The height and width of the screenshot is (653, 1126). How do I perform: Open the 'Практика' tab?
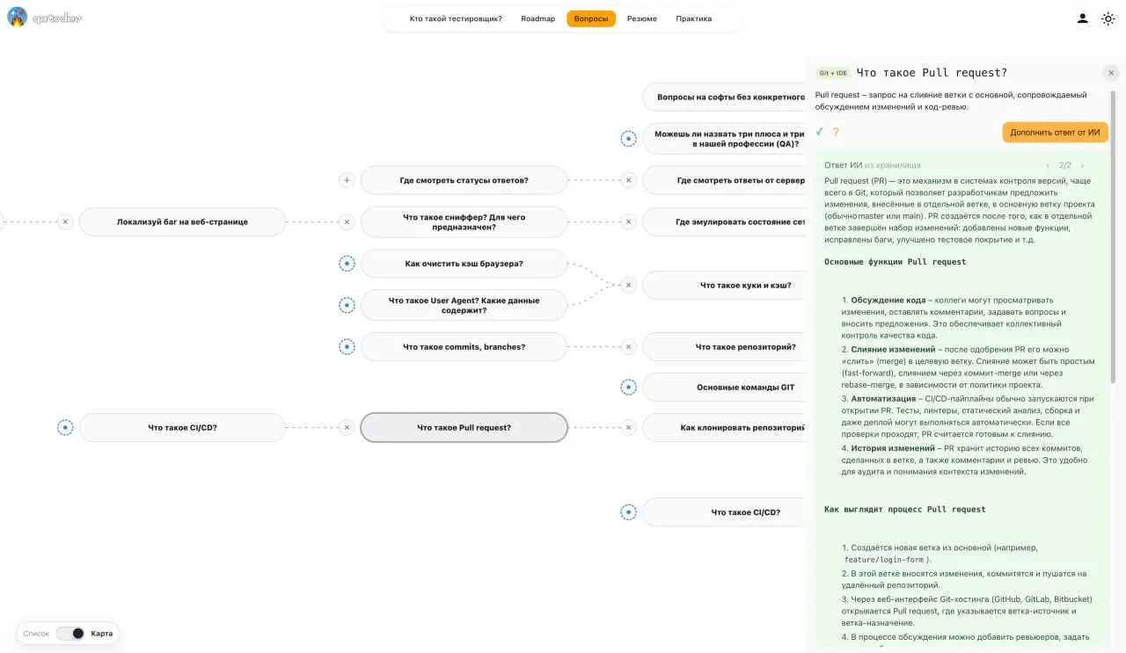[x=694, y=18]
